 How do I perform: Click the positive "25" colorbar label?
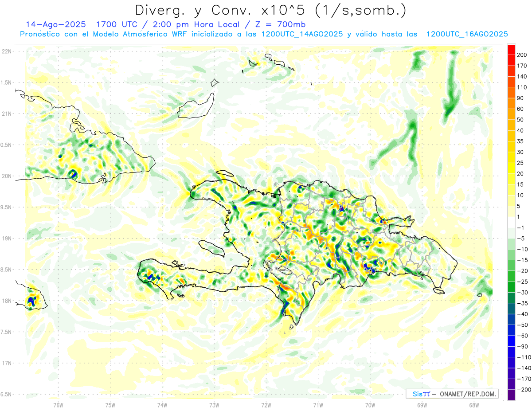click(x=520, y=163)
